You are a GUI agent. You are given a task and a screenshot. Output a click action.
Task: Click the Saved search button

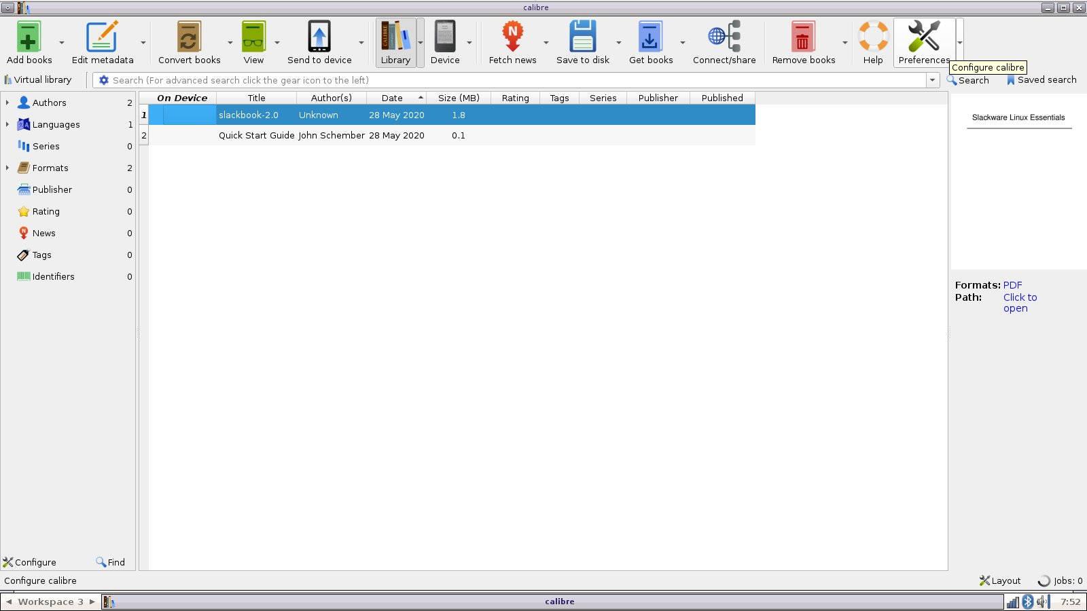click(1041, 80)
